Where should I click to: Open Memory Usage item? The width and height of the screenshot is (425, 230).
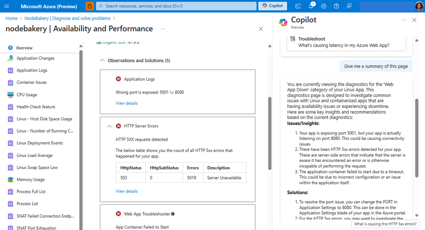(x=31, y=179)
